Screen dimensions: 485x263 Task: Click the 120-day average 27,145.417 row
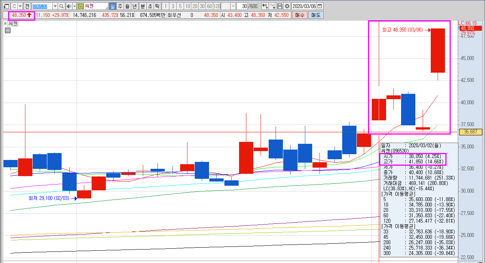point(418,221)
